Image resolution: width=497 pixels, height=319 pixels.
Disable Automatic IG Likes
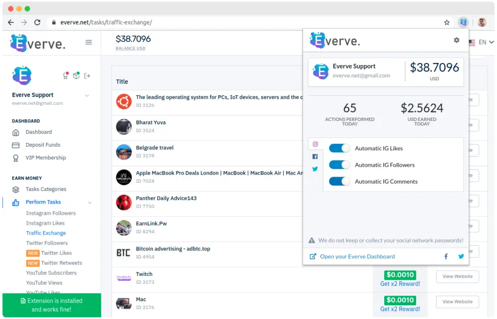tap(340, 148)
